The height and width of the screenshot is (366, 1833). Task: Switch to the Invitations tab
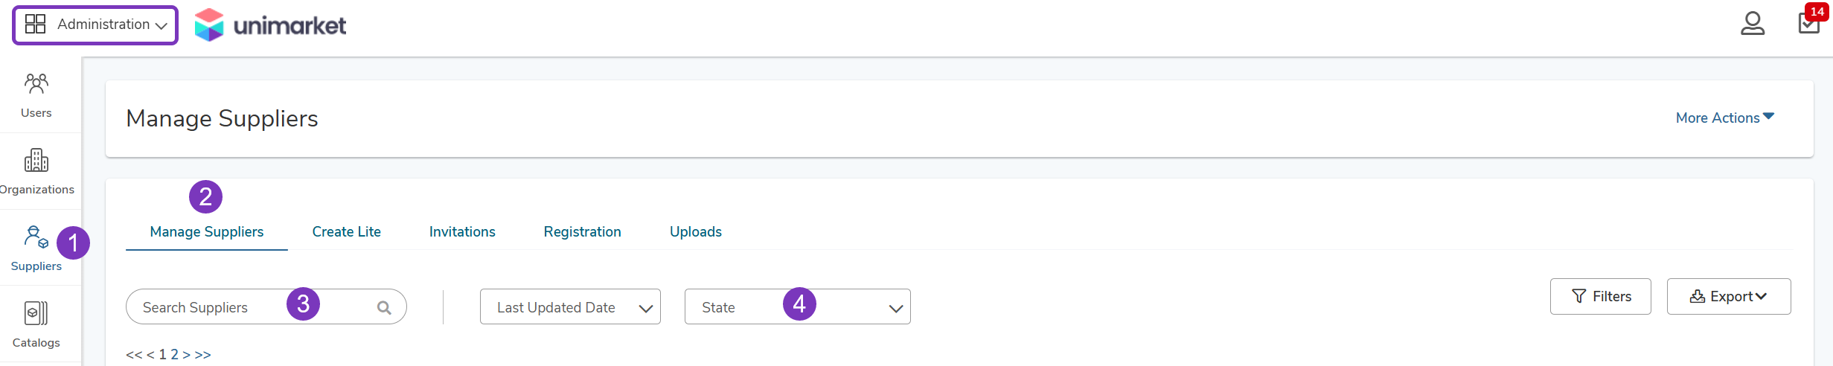[462, 231]
